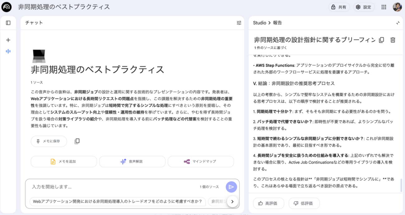Open 設定 settings menu
The height and width of the screenshot is (215, 405).
[x=364, y=7]
